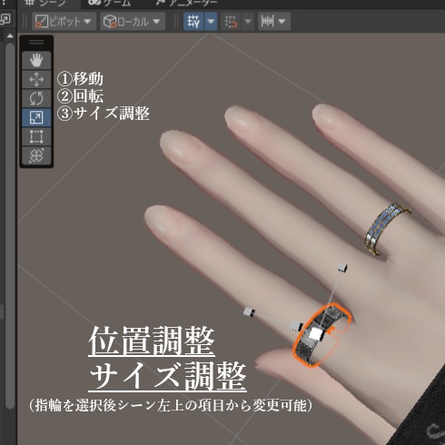
Task: Open the ローカル handle rotation dropdown
Action: (x=133, y=22)
